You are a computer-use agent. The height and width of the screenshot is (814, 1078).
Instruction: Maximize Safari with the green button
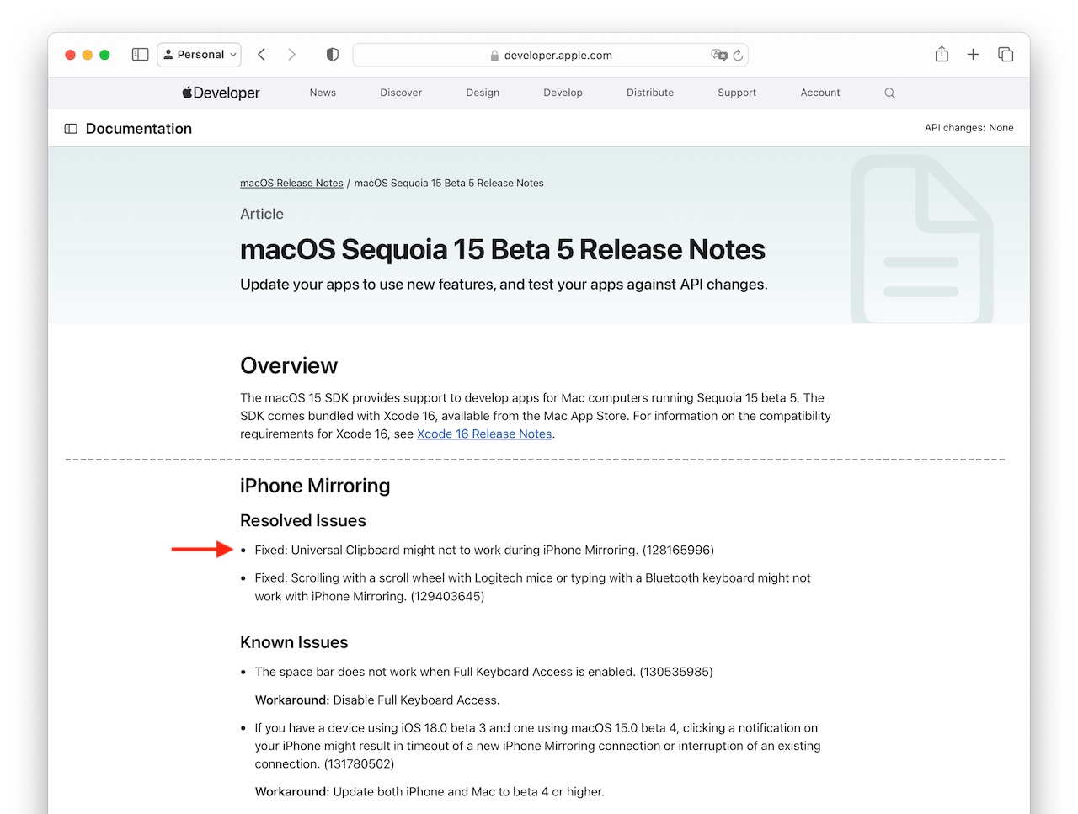click(x=104, y=55)
